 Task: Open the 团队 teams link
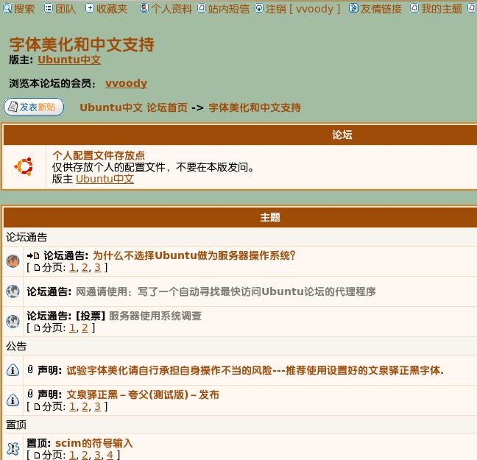tap(66, 9)
